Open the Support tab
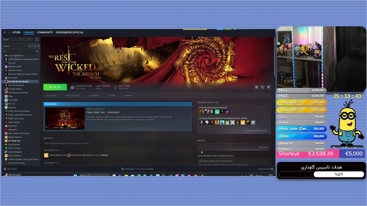367x206 pixels. point(128,96)
